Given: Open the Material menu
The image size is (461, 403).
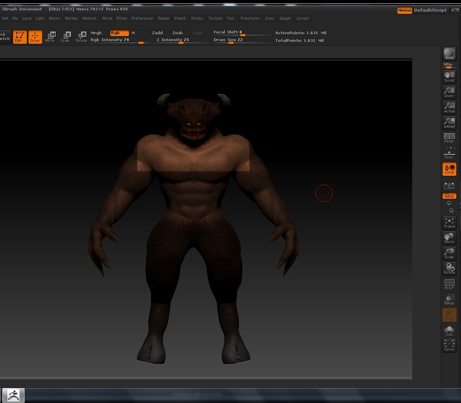Looking at the screenshot, I should [89, 18].
